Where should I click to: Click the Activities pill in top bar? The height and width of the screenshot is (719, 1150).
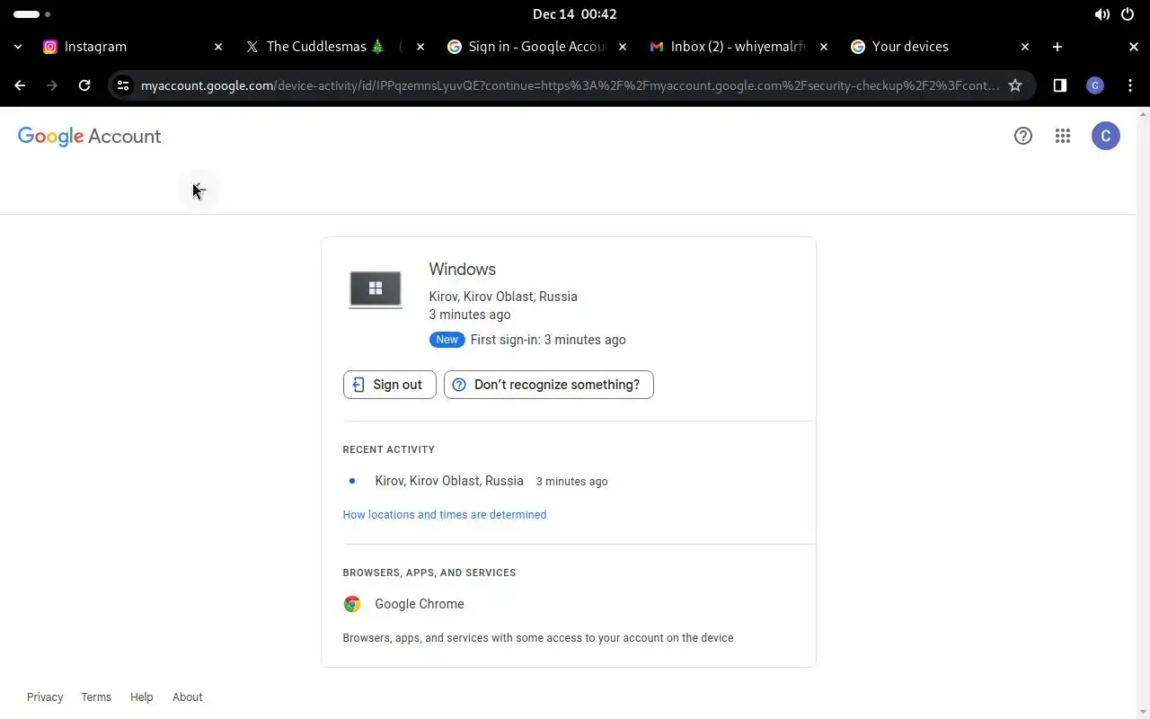(31, 14)
